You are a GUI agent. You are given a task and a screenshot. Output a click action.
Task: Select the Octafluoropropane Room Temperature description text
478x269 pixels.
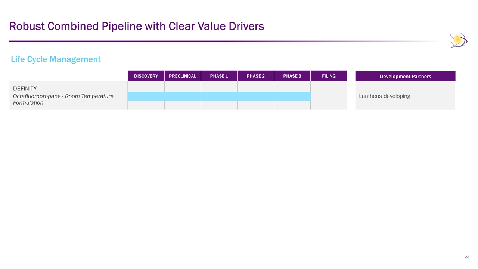[63, 96]
